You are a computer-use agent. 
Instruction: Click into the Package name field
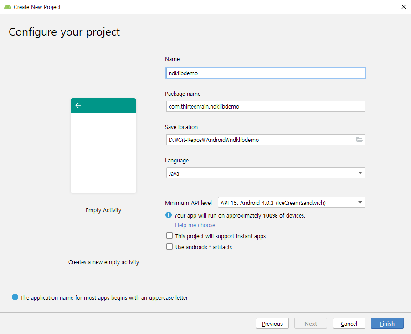tap(266, 106)
